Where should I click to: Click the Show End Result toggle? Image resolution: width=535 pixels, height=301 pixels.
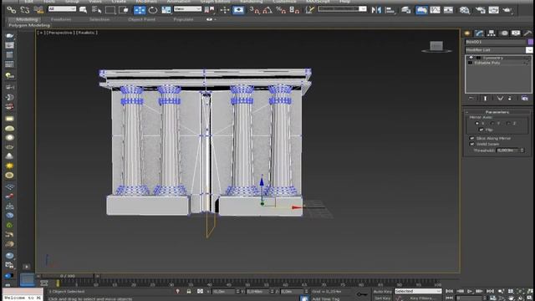click(485, 99)
